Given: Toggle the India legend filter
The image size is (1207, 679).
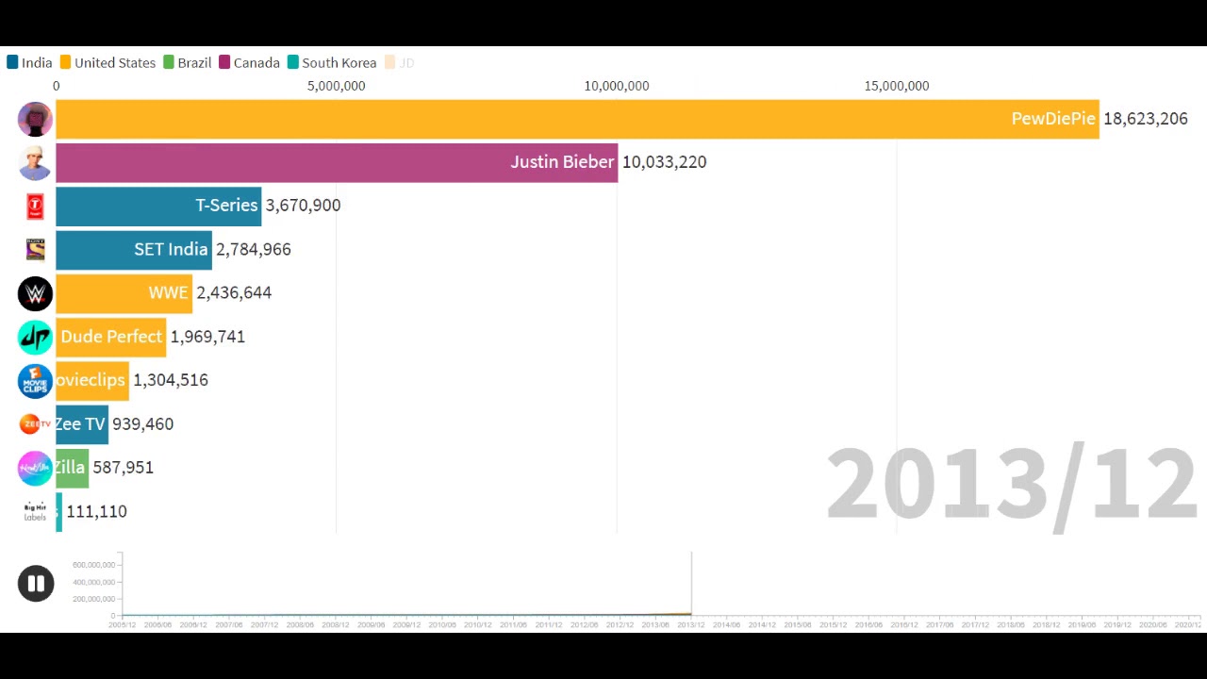Looking at the screenshot, I should click(29, 62).
